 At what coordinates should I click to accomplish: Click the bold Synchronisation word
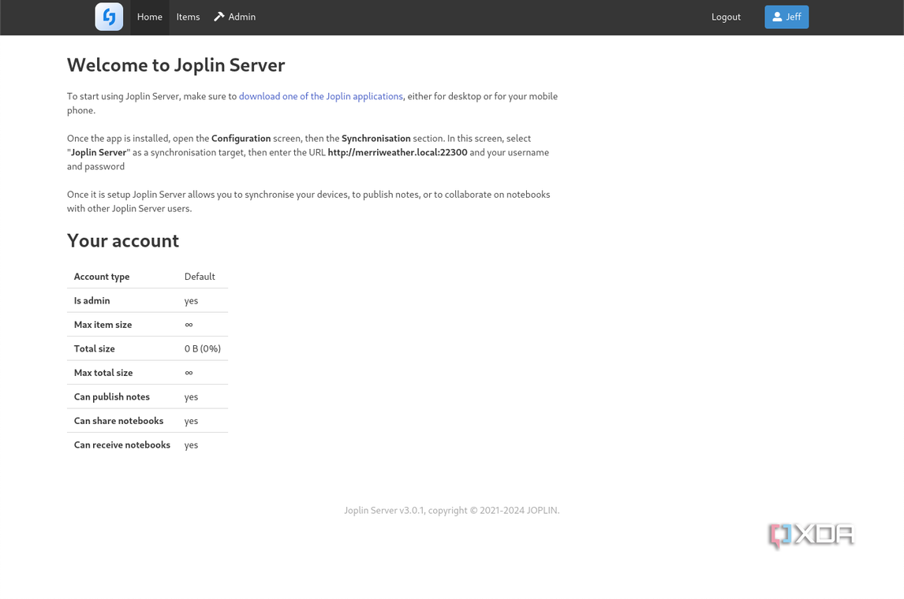tap(376, 138)
